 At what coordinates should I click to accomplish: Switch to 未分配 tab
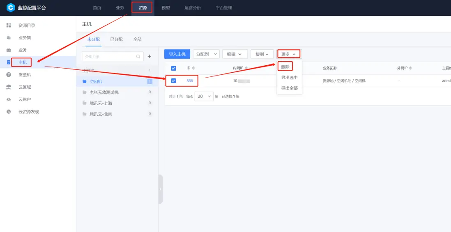coord(94,39)
